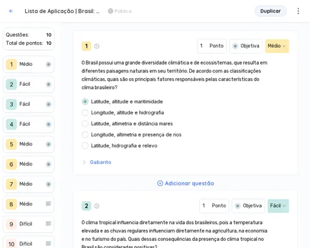This screenshot has width=310, height=248.
Task: Expand the Gabarito section of question 1
Action: click(x=97, y=162)
